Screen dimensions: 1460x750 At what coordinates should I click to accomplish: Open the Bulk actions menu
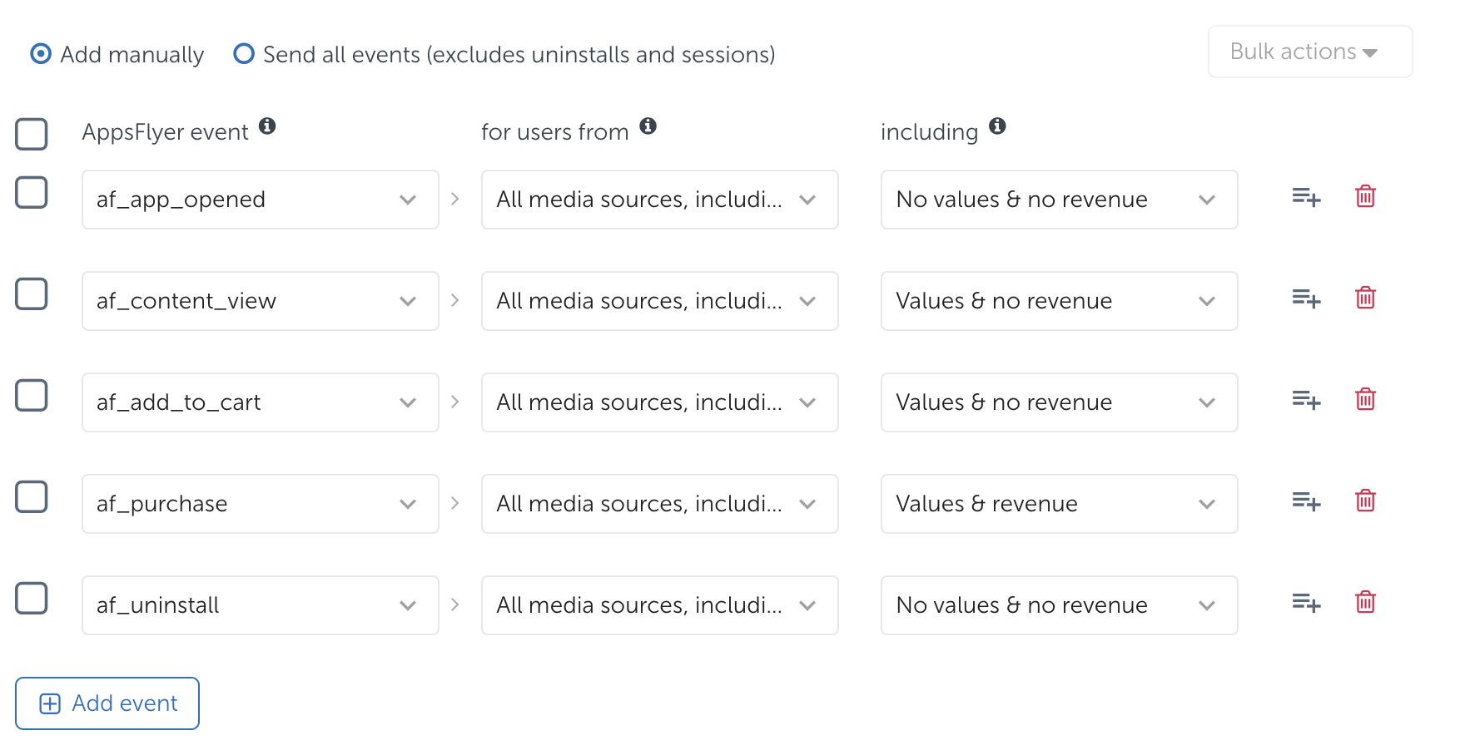(1309, 52)
